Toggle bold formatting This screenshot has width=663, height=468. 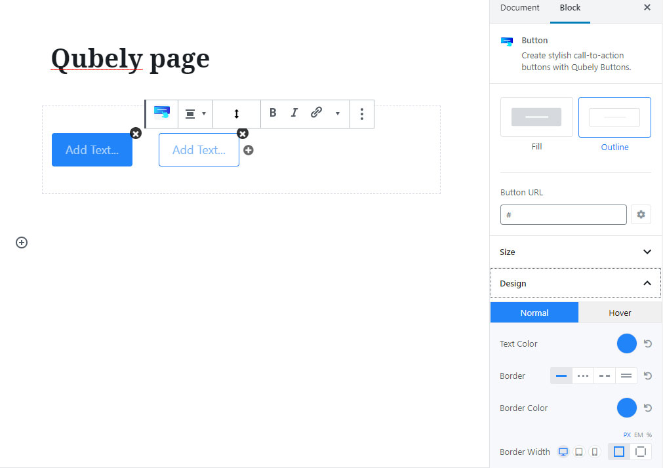coord(273,113)
